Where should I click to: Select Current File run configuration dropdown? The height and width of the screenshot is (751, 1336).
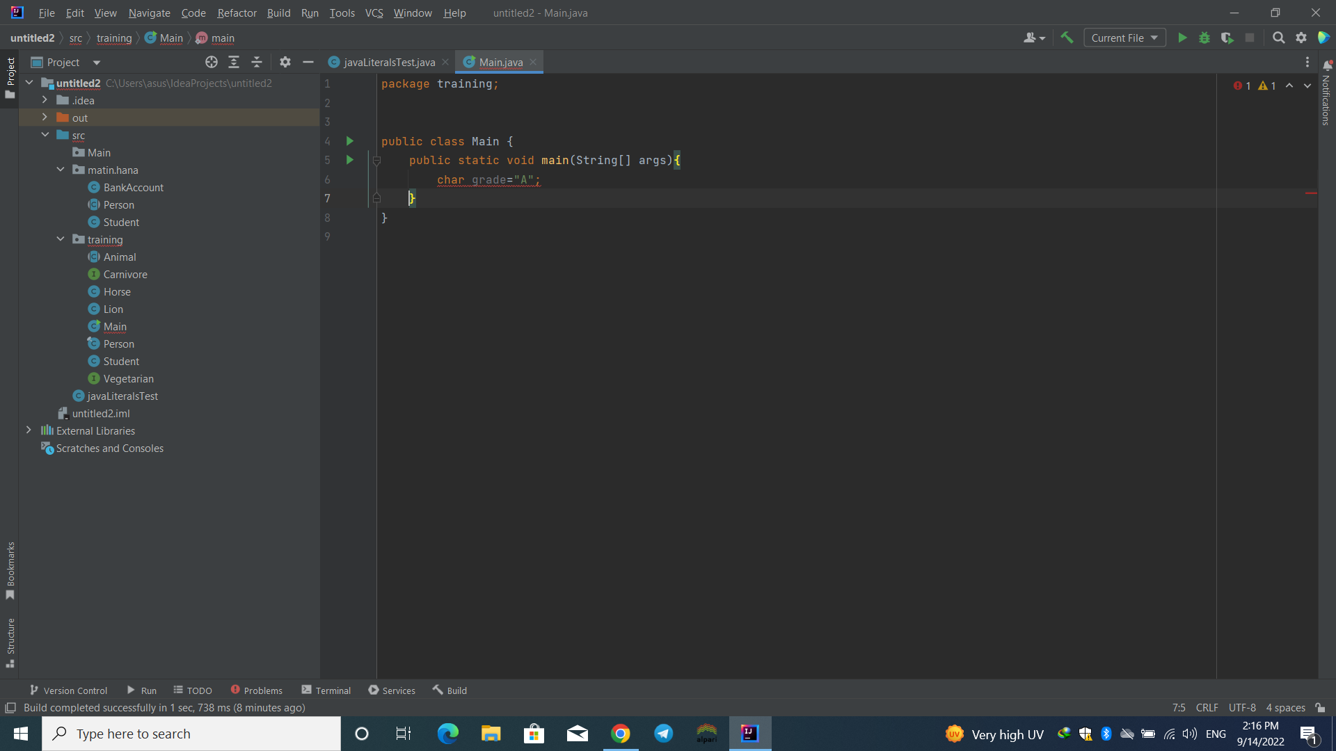(1124, 38)
